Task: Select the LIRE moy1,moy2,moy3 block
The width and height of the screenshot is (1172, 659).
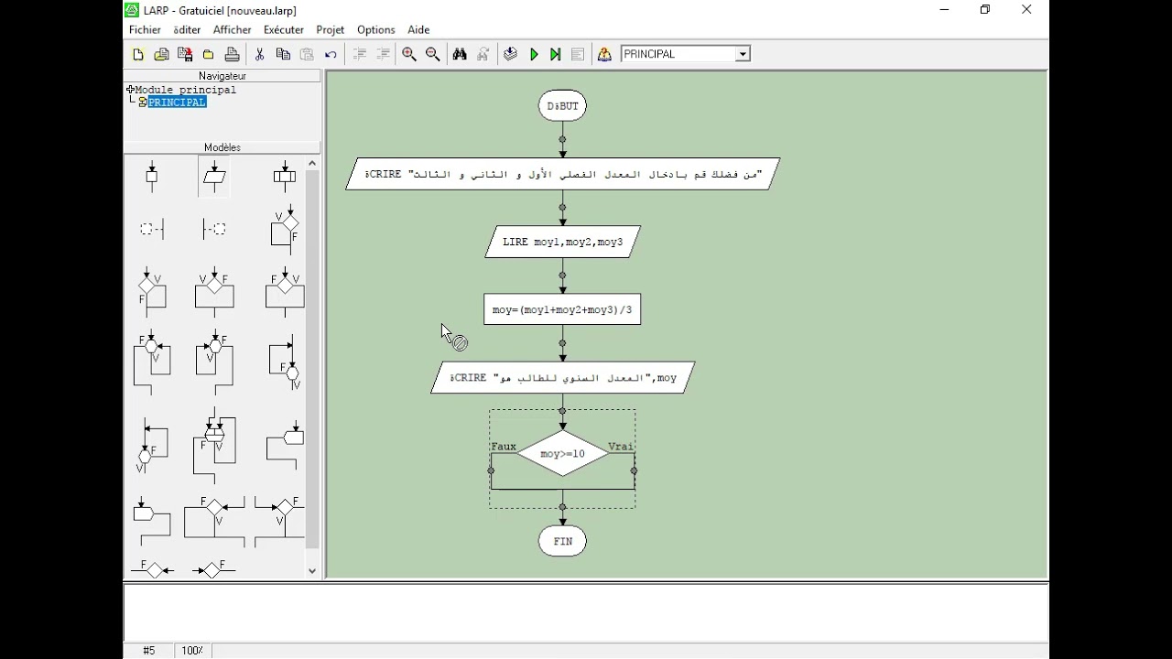Action: [x=562, y=242]
